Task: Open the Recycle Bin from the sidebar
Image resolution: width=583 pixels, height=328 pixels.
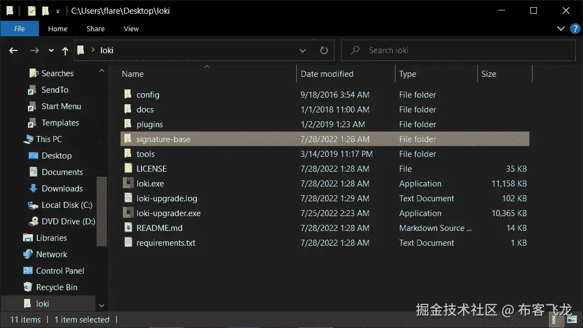Action: tap(56, 287)
